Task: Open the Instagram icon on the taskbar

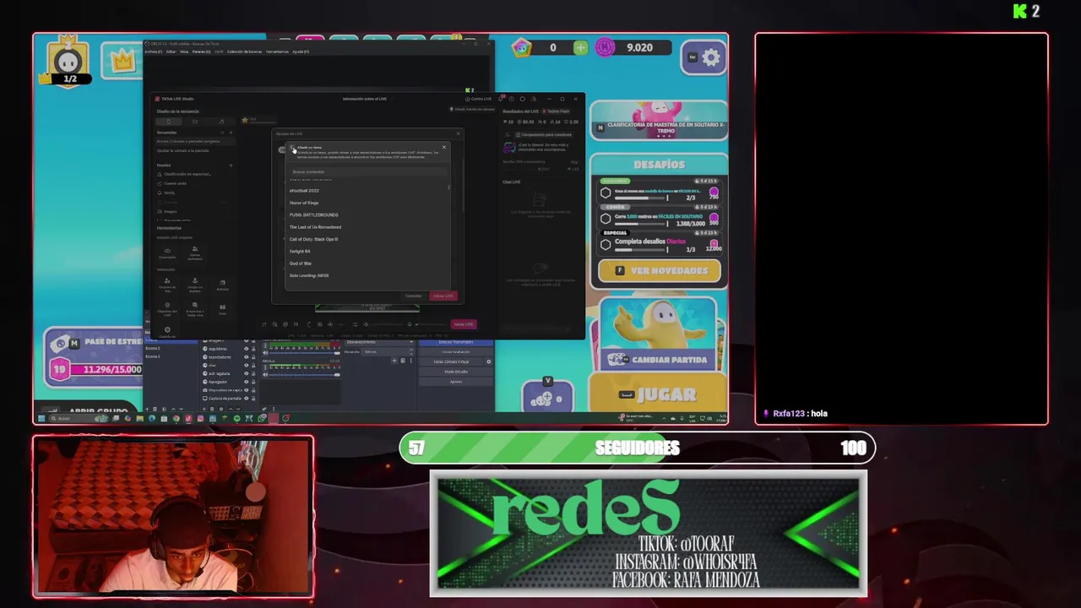Action: (200, 418)
